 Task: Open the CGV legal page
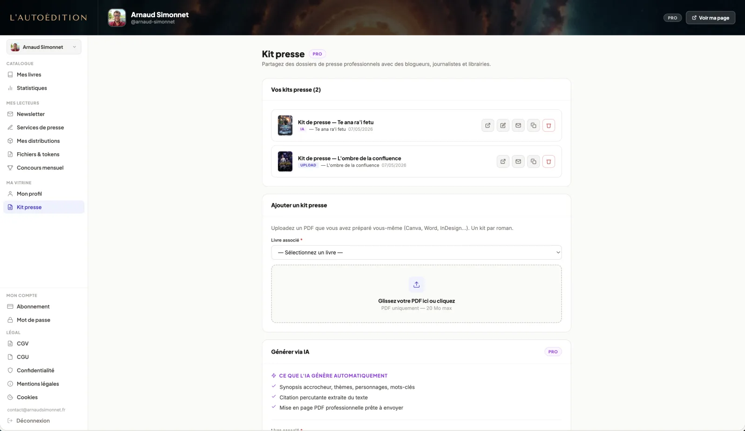pyautogui.click(x=44, y=343)
